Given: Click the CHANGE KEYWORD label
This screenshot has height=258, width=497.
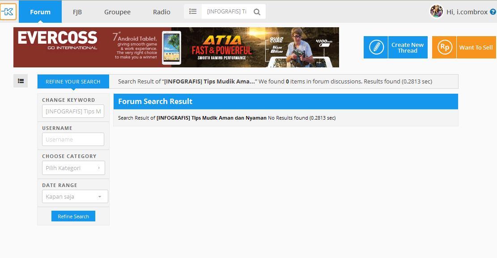Looking at the screenshot, I should click(68, 100).
